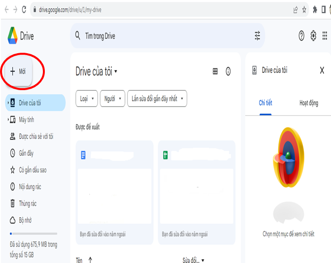The width and height of the screenshot is (331, 263).
Task: Open the suggested Docs file thumbnail
Action: click(114, 196)
